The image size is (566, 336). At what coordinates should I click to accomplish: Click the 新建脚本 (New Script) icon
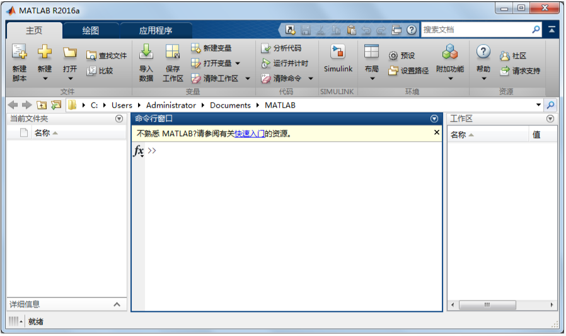coord(19,52)
